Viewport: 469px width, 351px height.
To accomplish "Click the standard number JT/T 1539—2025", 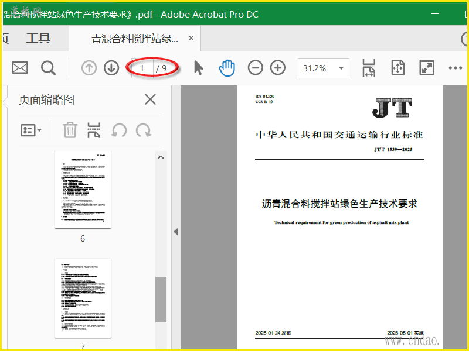I will [x=393, y=149].
